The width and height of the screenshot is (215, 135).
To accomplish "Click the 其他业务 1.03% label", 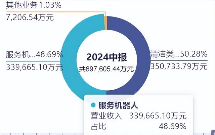I will [x=34, y=5].
